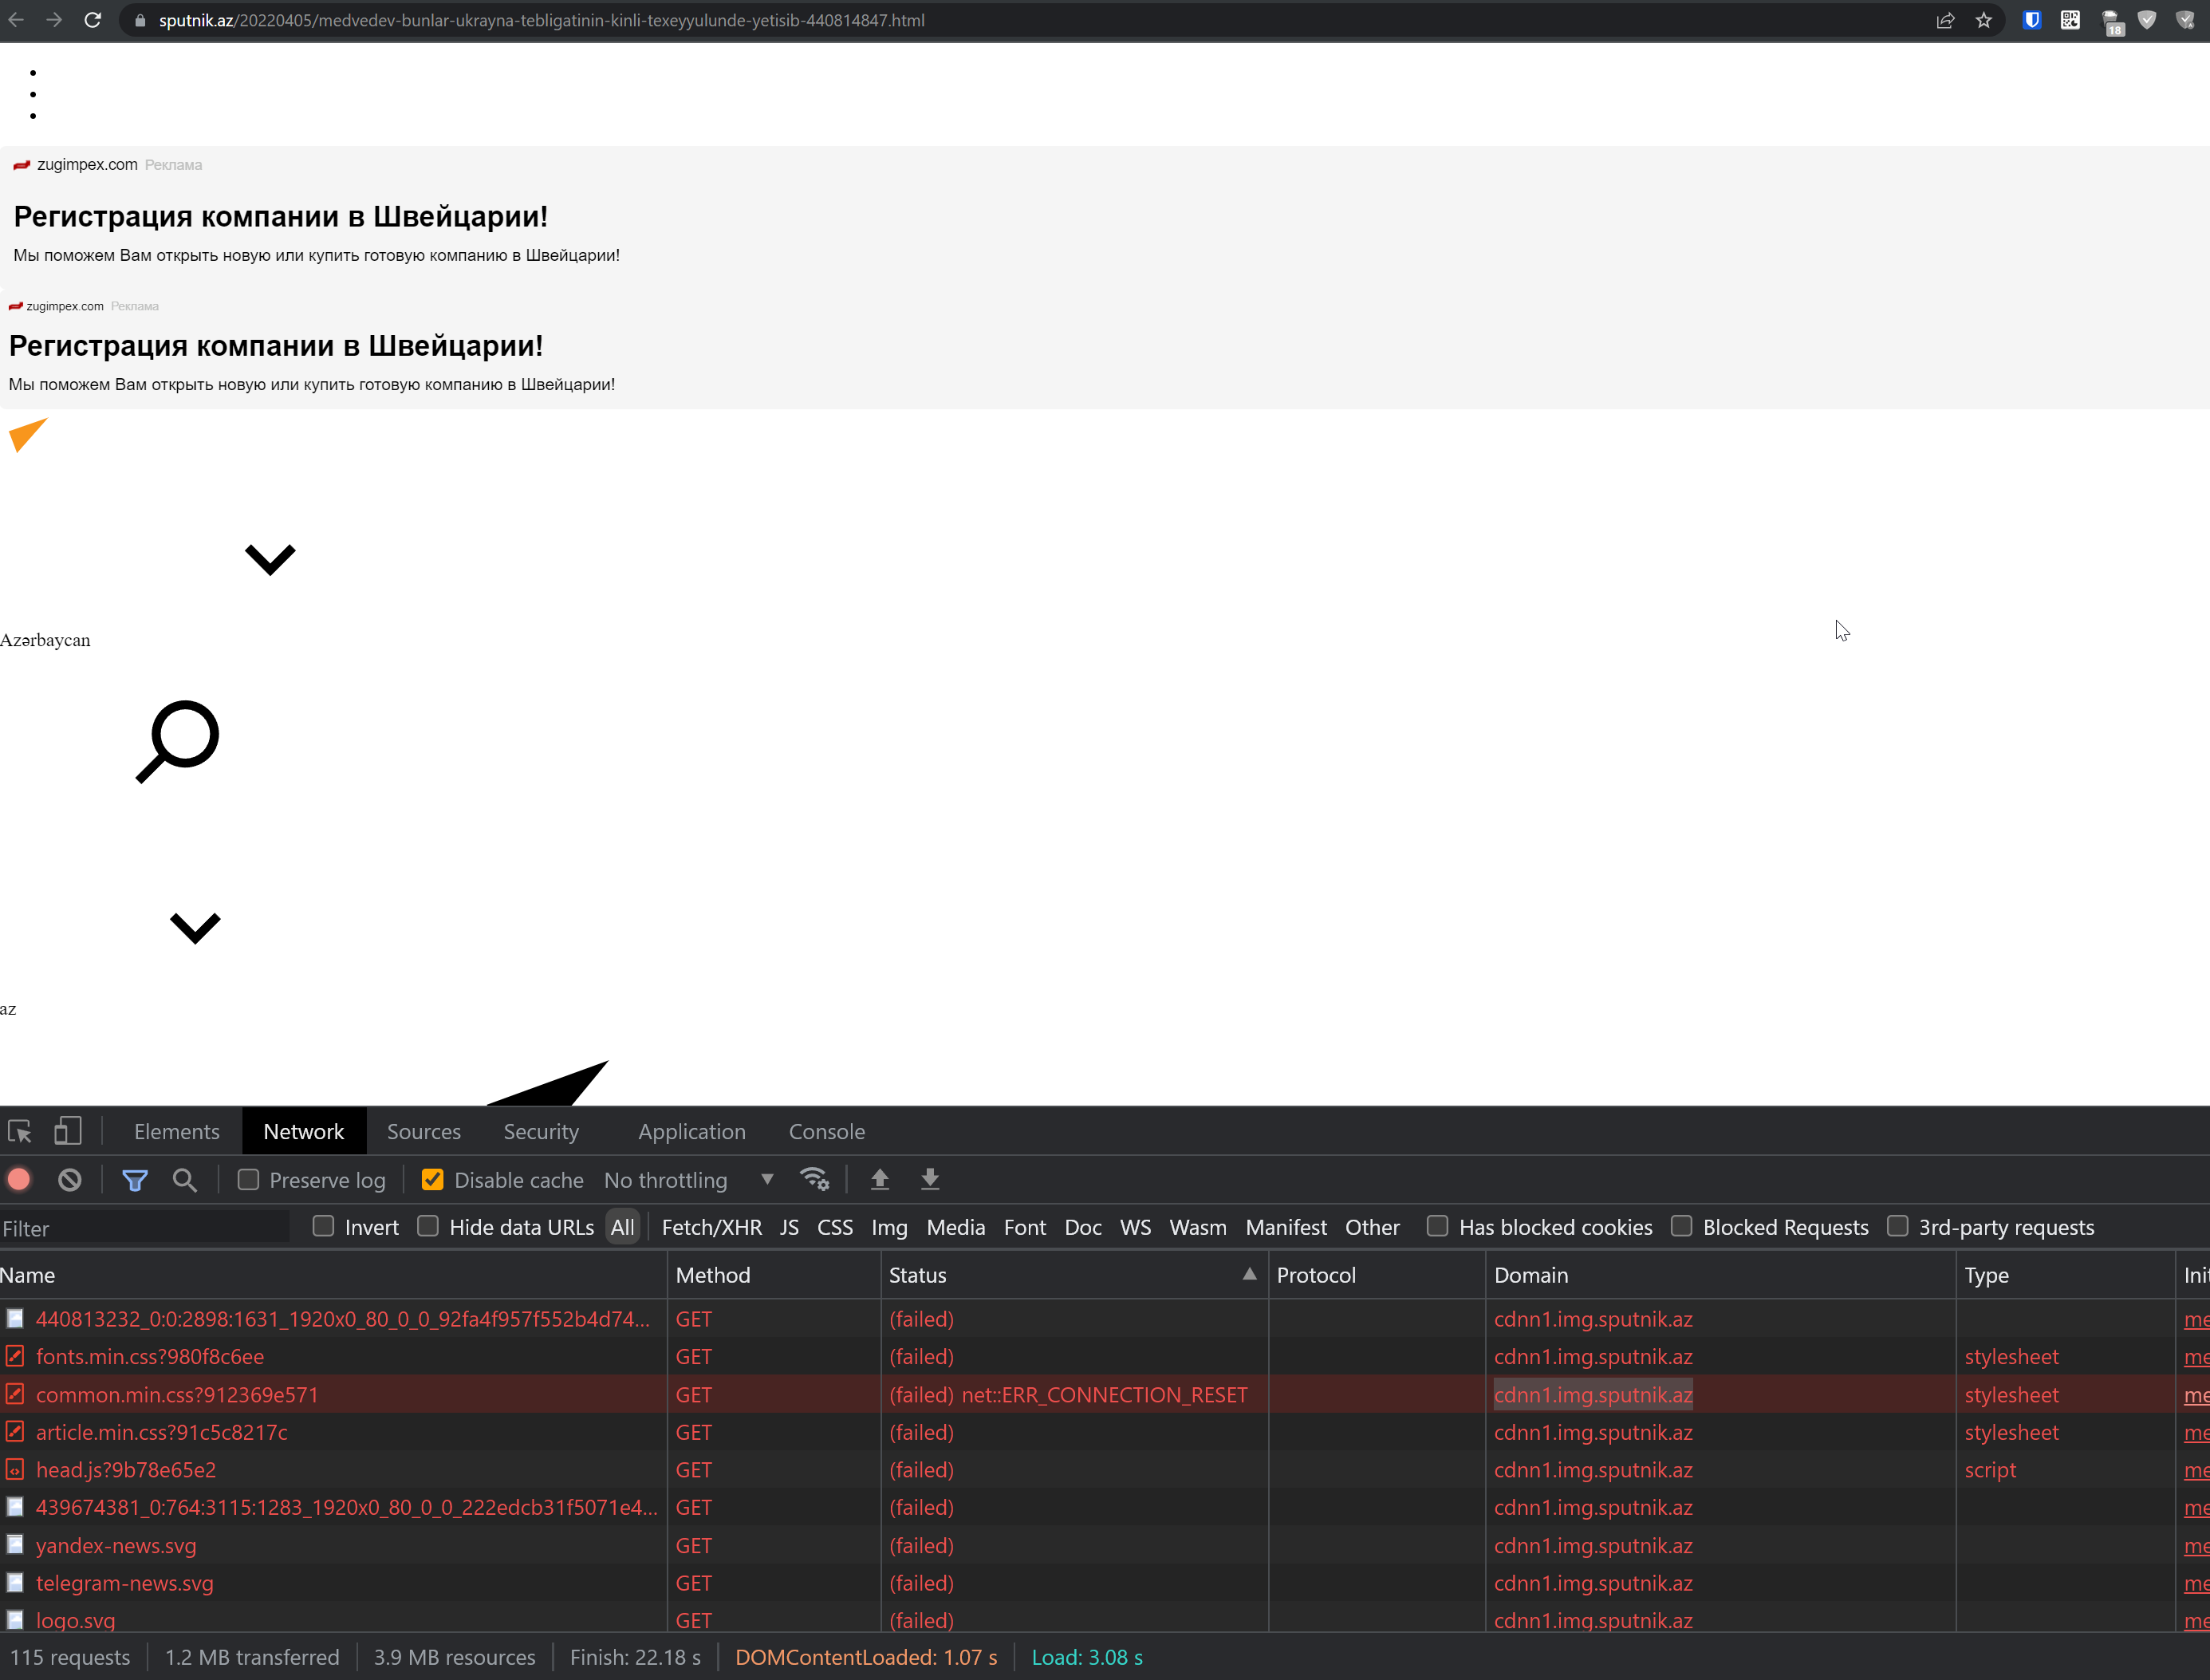This screenshot has height=1680, width=2210.
Task: Open the QR code extension icon
Action: pyautogui.click(x=2070, y=20)
